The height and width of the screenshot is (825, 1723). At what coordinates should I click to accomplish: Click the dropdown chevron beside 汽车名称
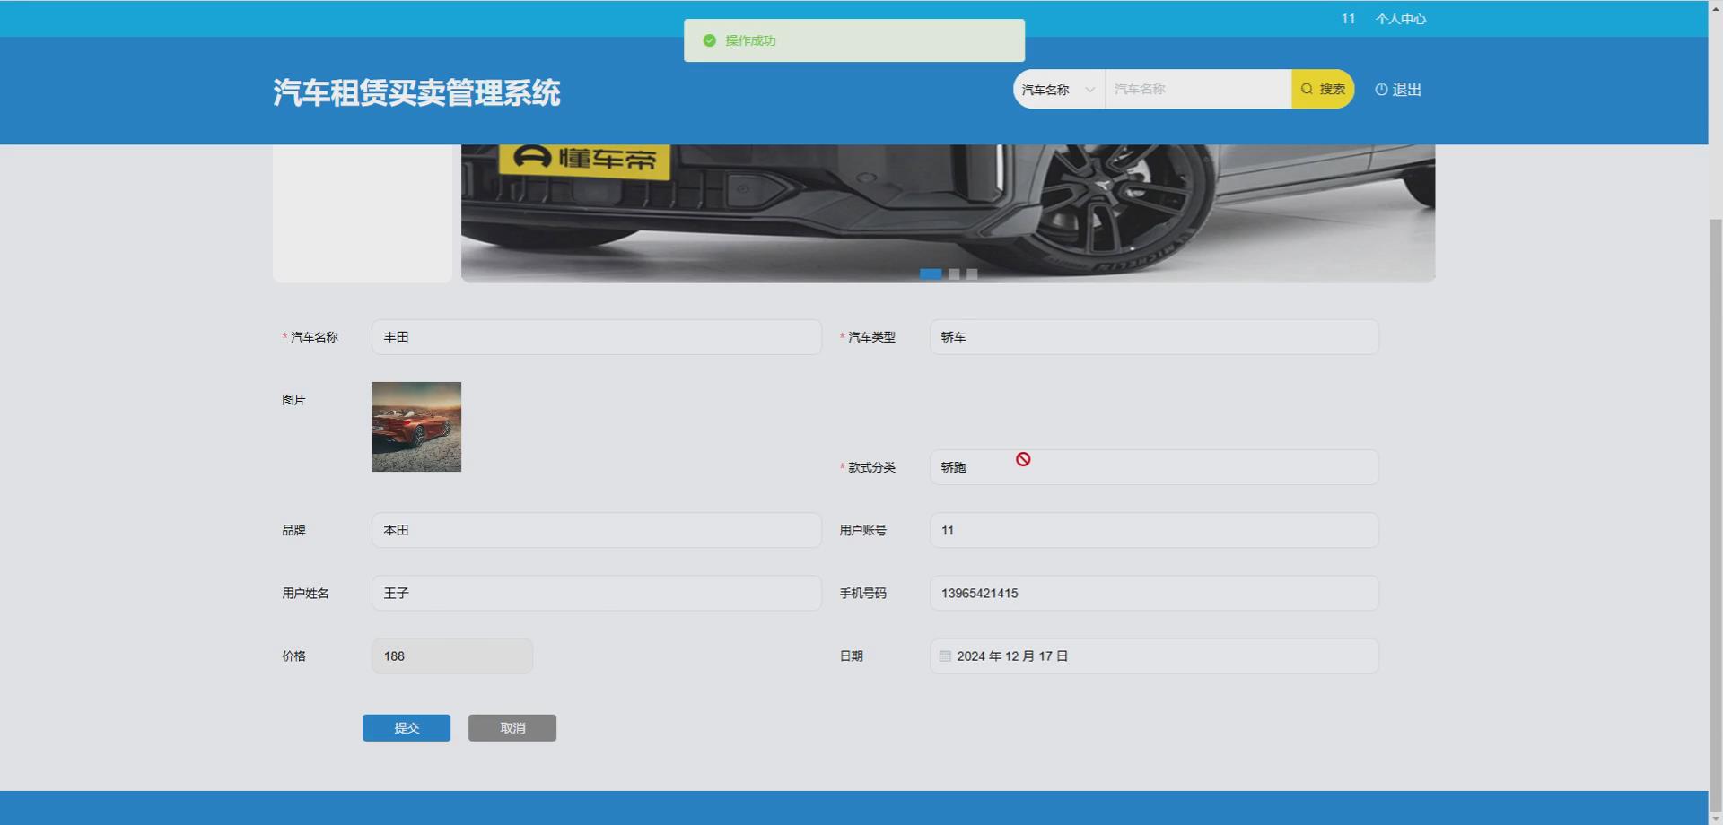point(1089,90)
